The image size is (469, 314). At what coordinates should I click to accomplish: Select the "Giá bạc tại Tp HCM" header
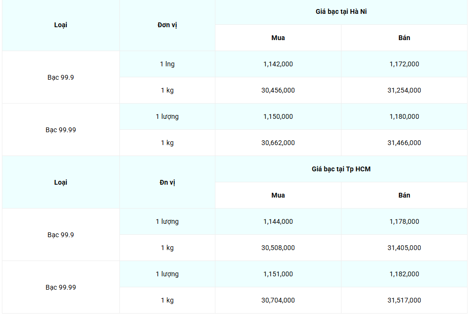tap(341, 169)
